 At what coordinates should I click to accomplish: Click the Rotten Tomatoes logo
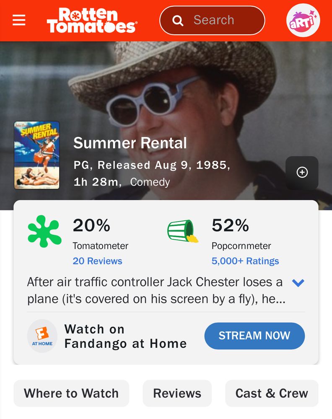click(91, 20)
